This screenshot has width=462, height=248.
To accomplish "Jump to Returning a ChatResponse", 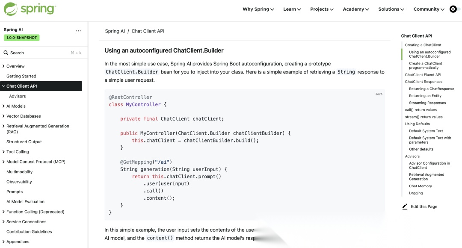I will [432, 89].
